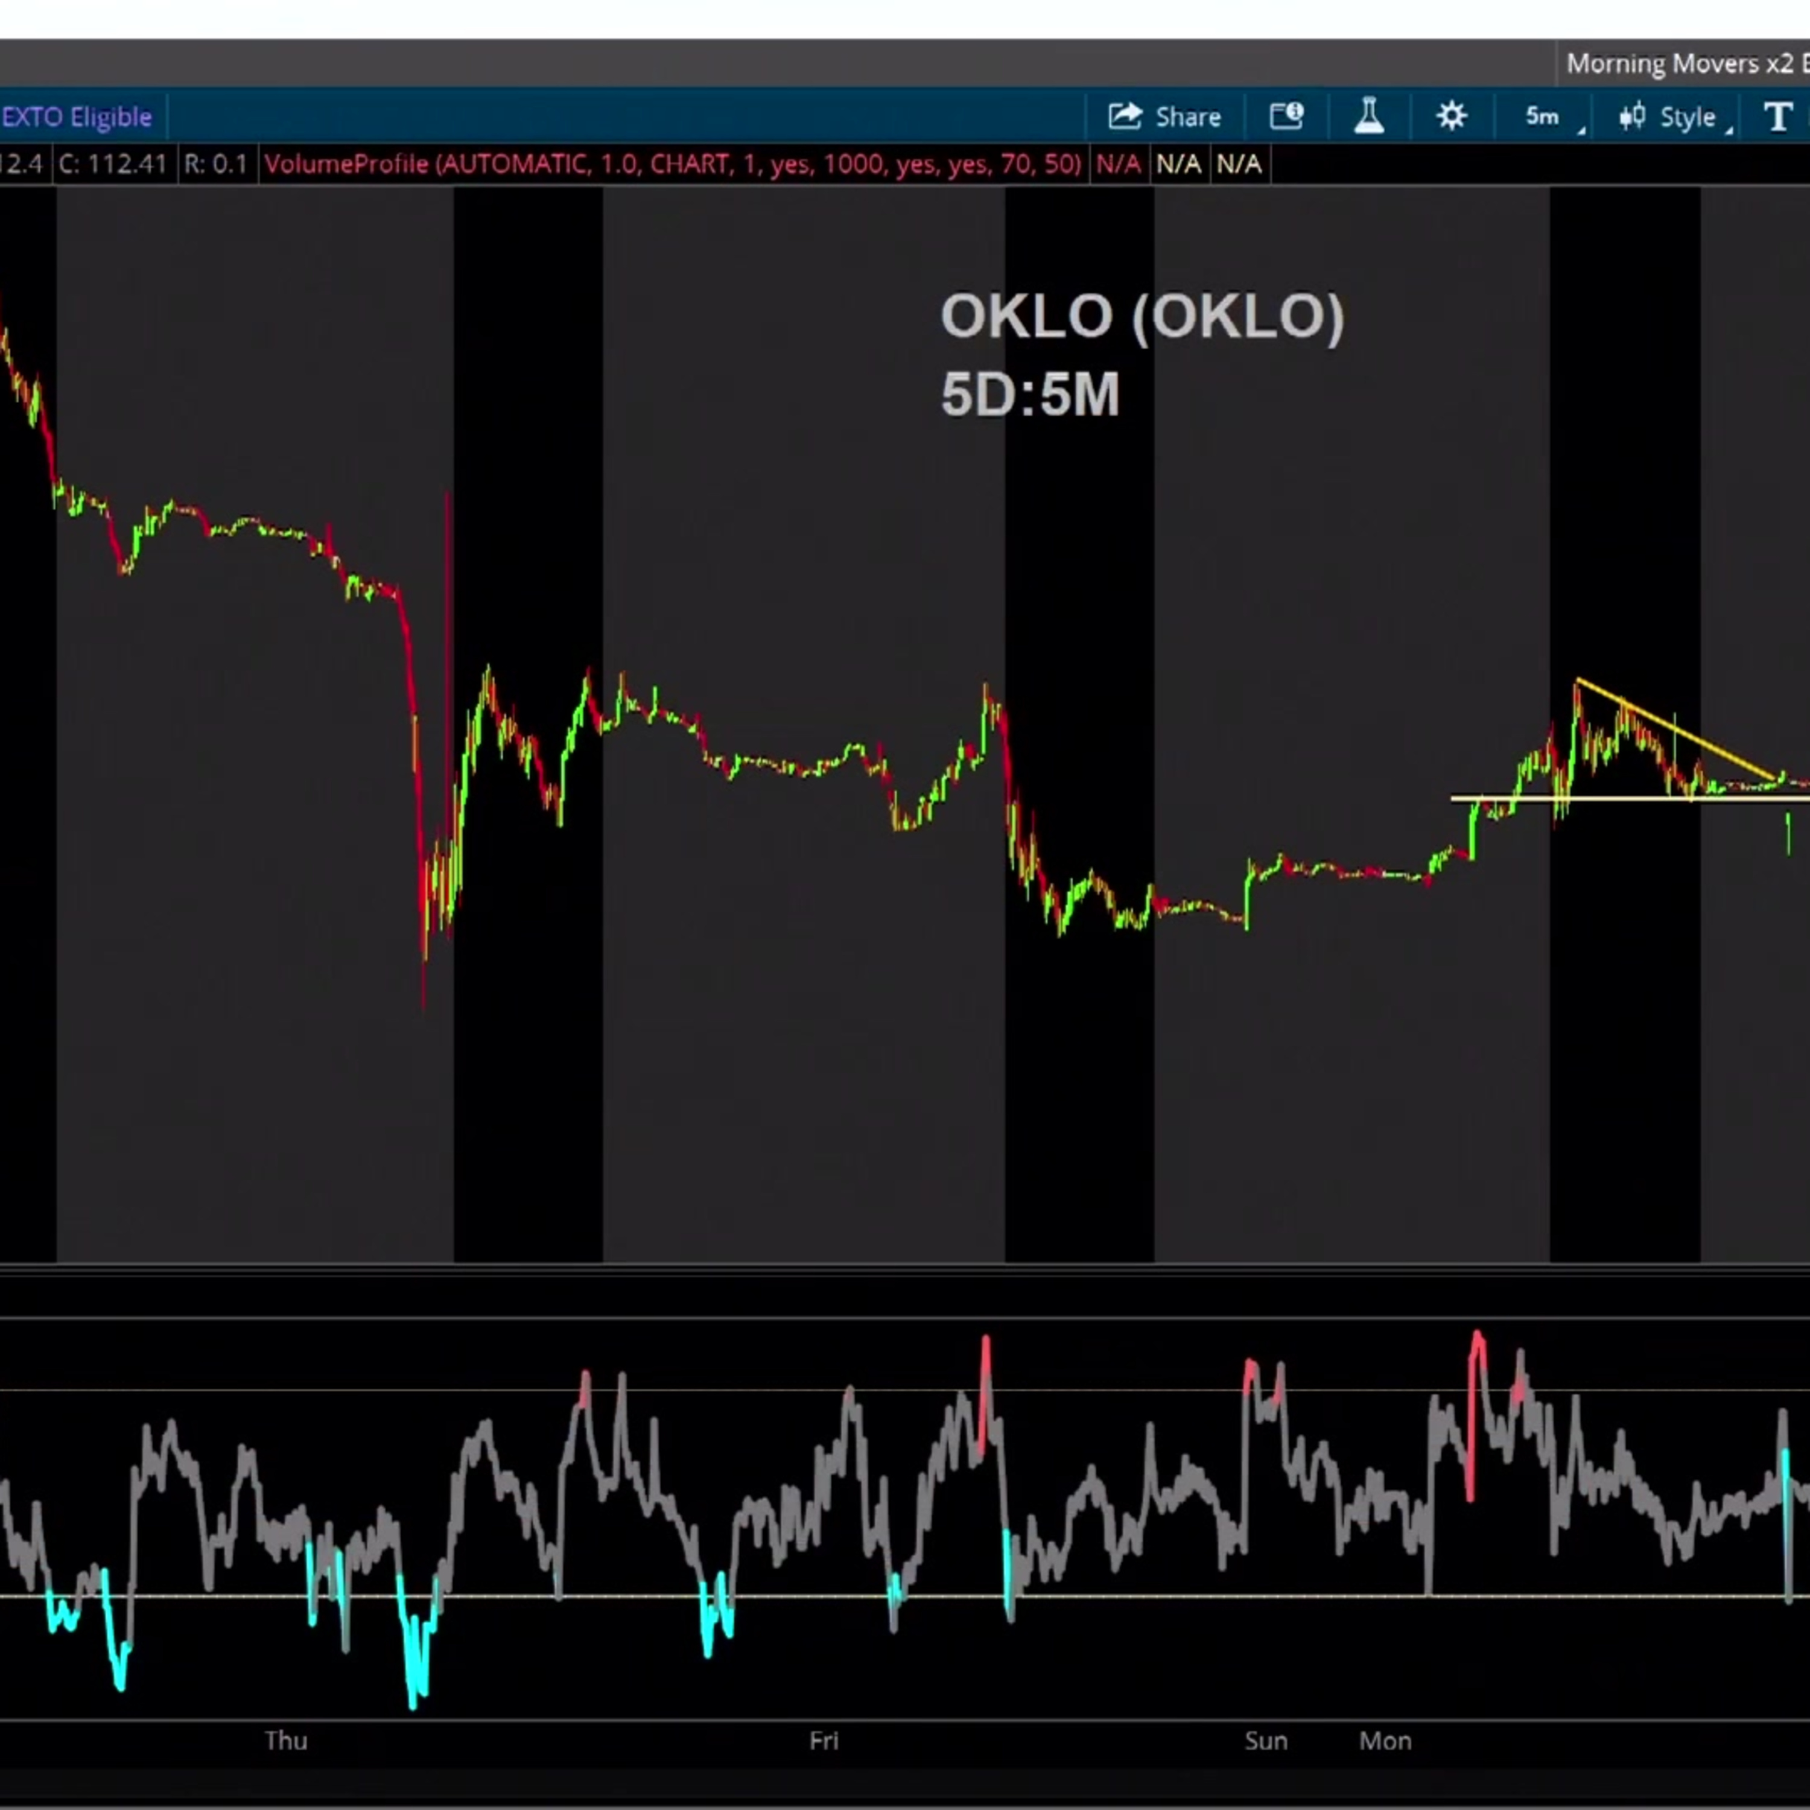The image size is (1810, 1810).
Task: Open chart settings gear icon
Action: coord(1451,116)
